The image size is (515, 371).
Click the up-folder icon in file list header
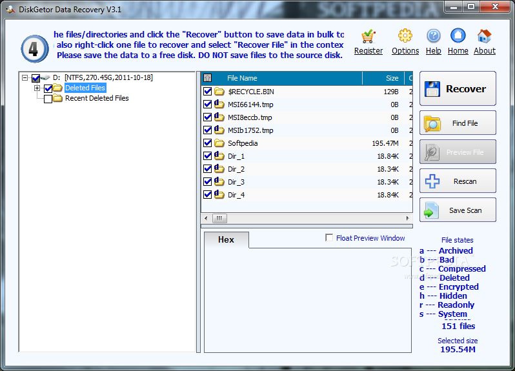tap(207, 78)
